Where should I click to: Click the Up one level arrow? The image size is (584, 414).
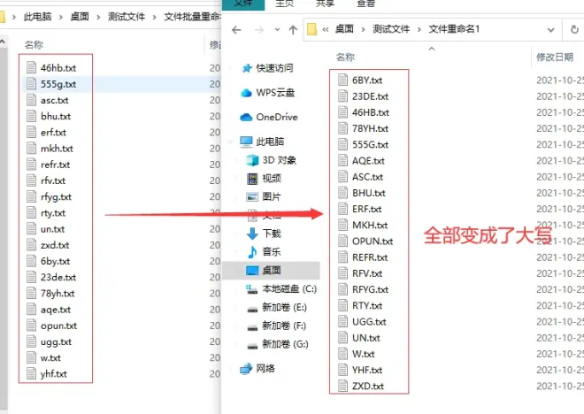pos(293,30)
